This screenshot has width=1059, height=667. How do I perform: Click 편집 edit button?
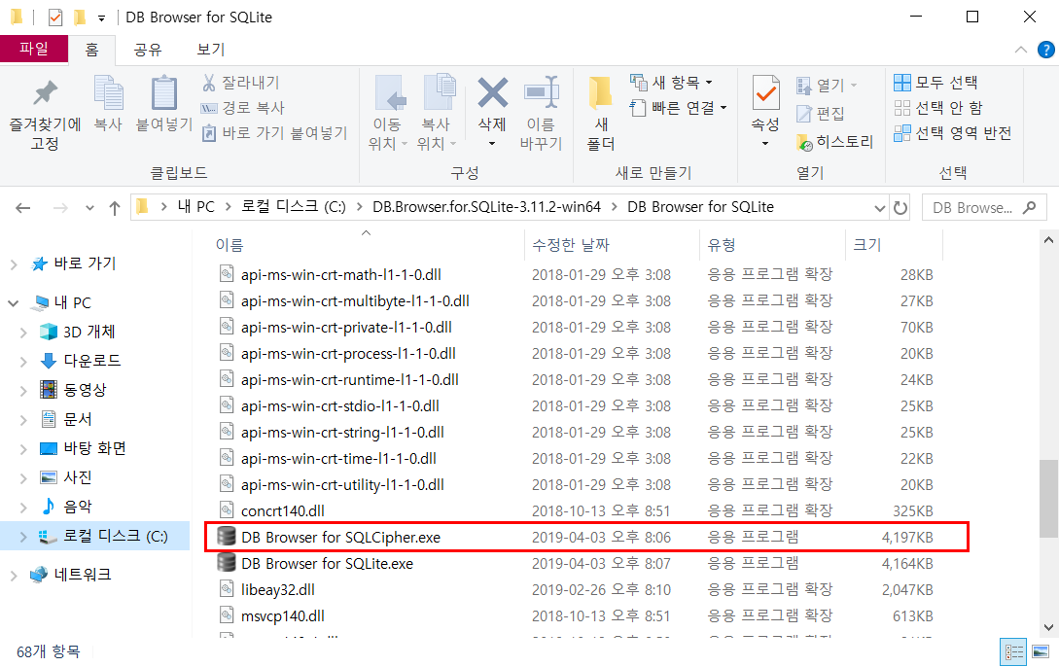click(821, 114)
